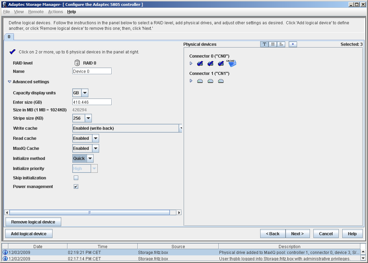
Task: Click horizontal scrollbar thumb in settings panel
Action: (x=89, y=213)
